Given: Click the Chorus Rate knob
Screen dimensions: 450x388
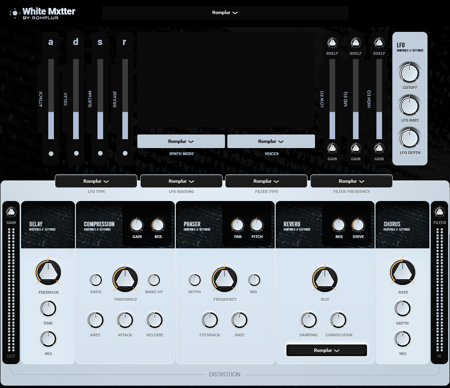Looking at the screenshot, I should [402, 272].
